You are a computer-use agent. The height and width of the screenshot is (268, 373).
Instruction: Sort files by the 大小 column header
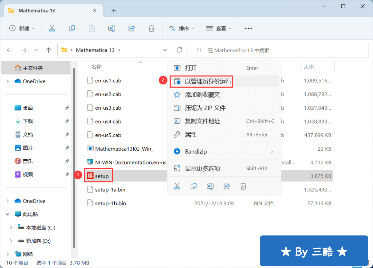point(308,67)
